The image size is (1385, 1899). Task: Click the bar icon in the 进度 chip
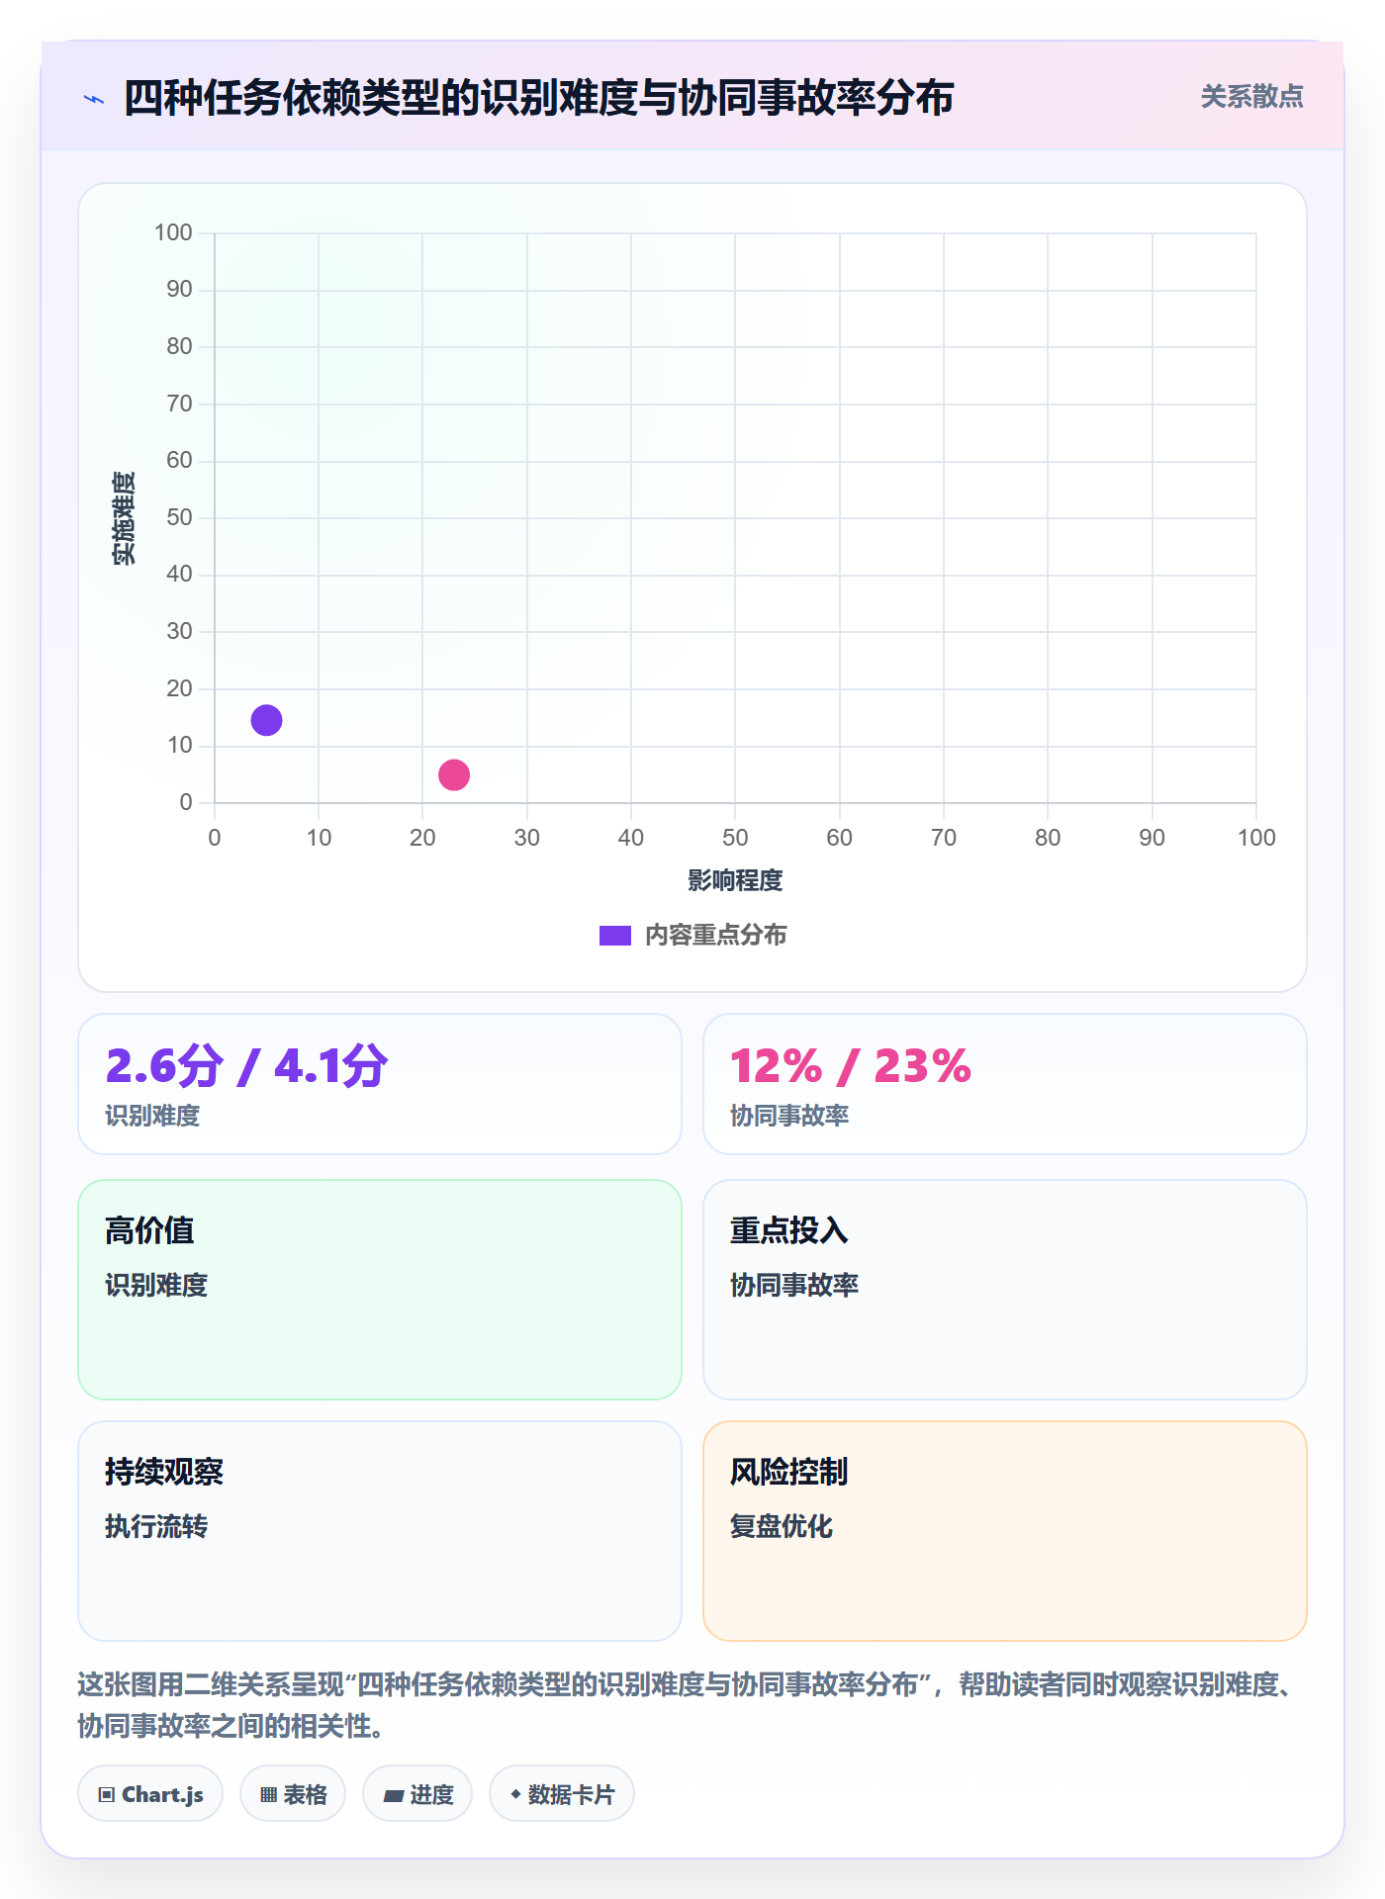pyautogui.click(x=393, y=1796)
